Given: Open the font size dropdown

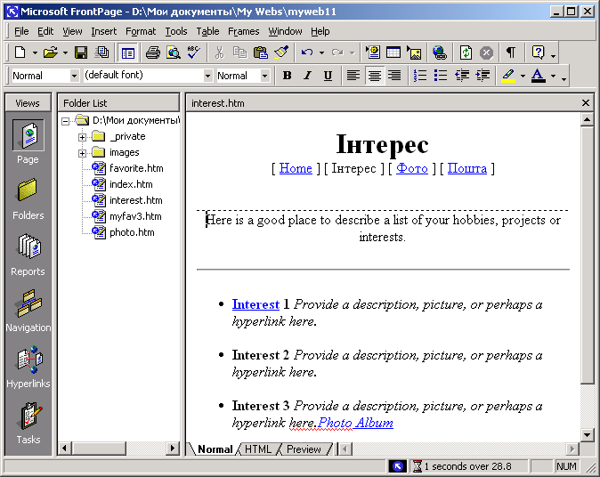Looking at the screenshot, I should (x=264, y=76).
